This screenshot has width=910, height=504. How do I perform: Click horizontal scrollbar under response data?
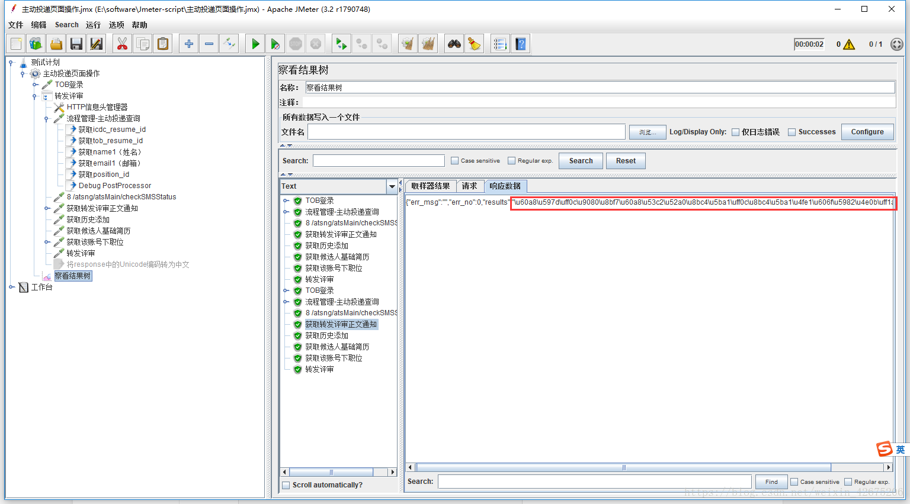click(x=624, y=467)
